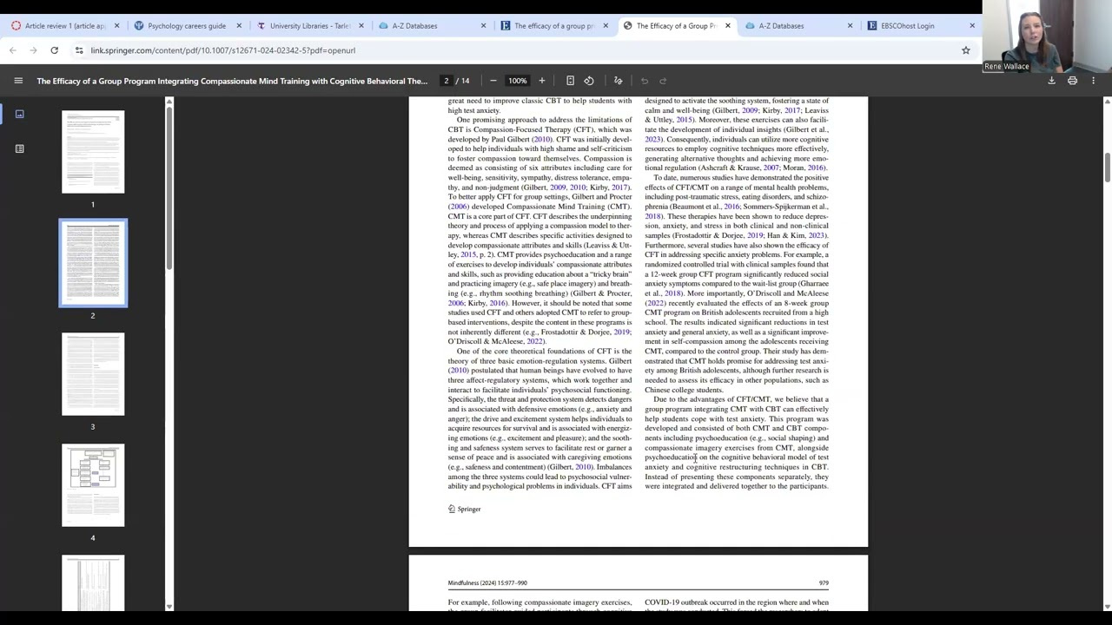Click the page number input field
Viewport: 1112px width, 625px height.
click(447, 81)
